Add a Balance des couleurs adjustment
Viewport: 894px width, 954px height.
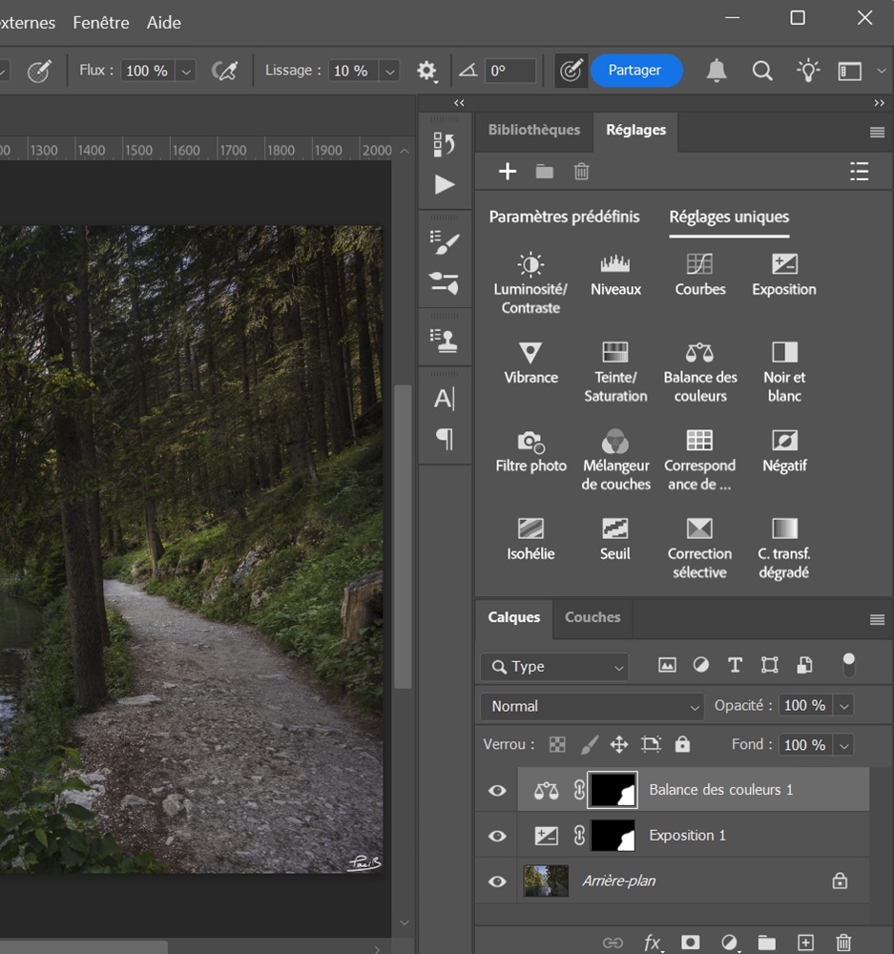[x=700, y=371]
